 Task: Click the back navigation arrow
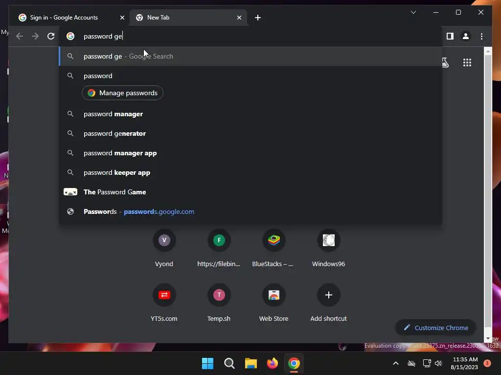[20, 36]
